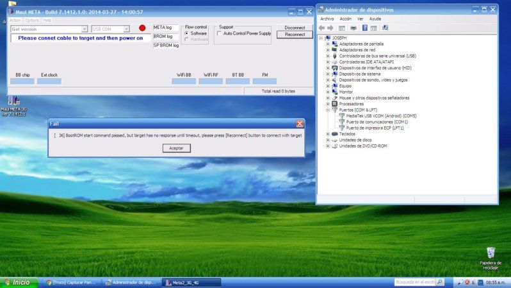The width and height of the screenshot is (511, 288).
Task: Click the SP BROM log field
Action: pyautogui.click(x=166, y=46)
